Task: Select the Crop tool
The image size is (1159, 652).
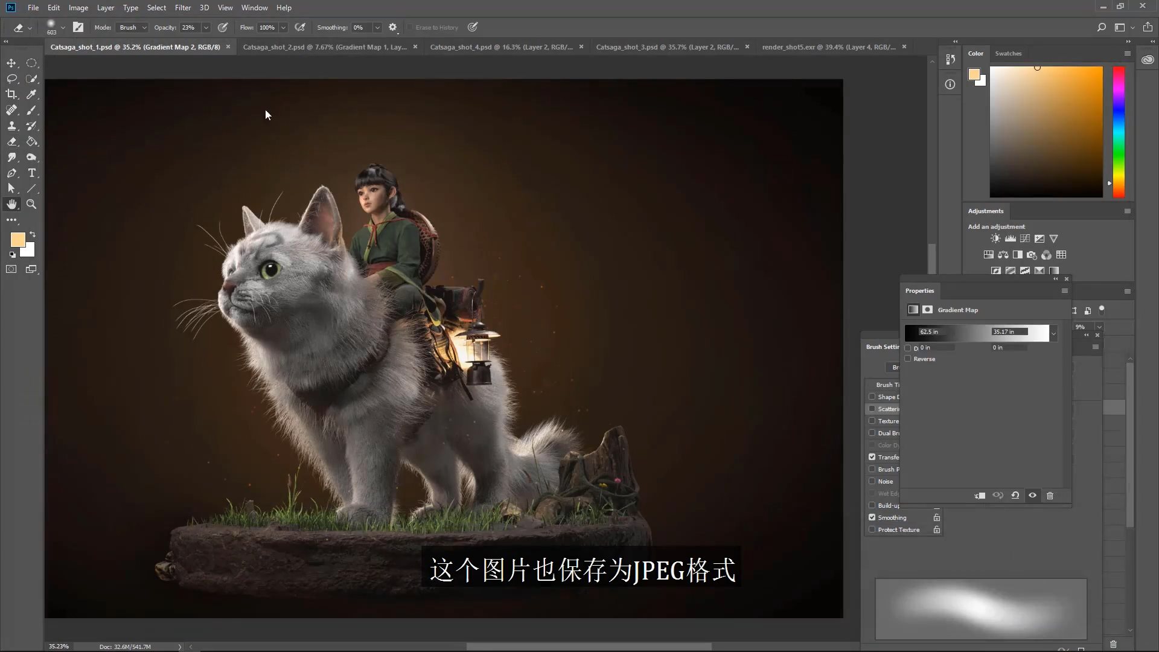Action: tap(11, 94)
